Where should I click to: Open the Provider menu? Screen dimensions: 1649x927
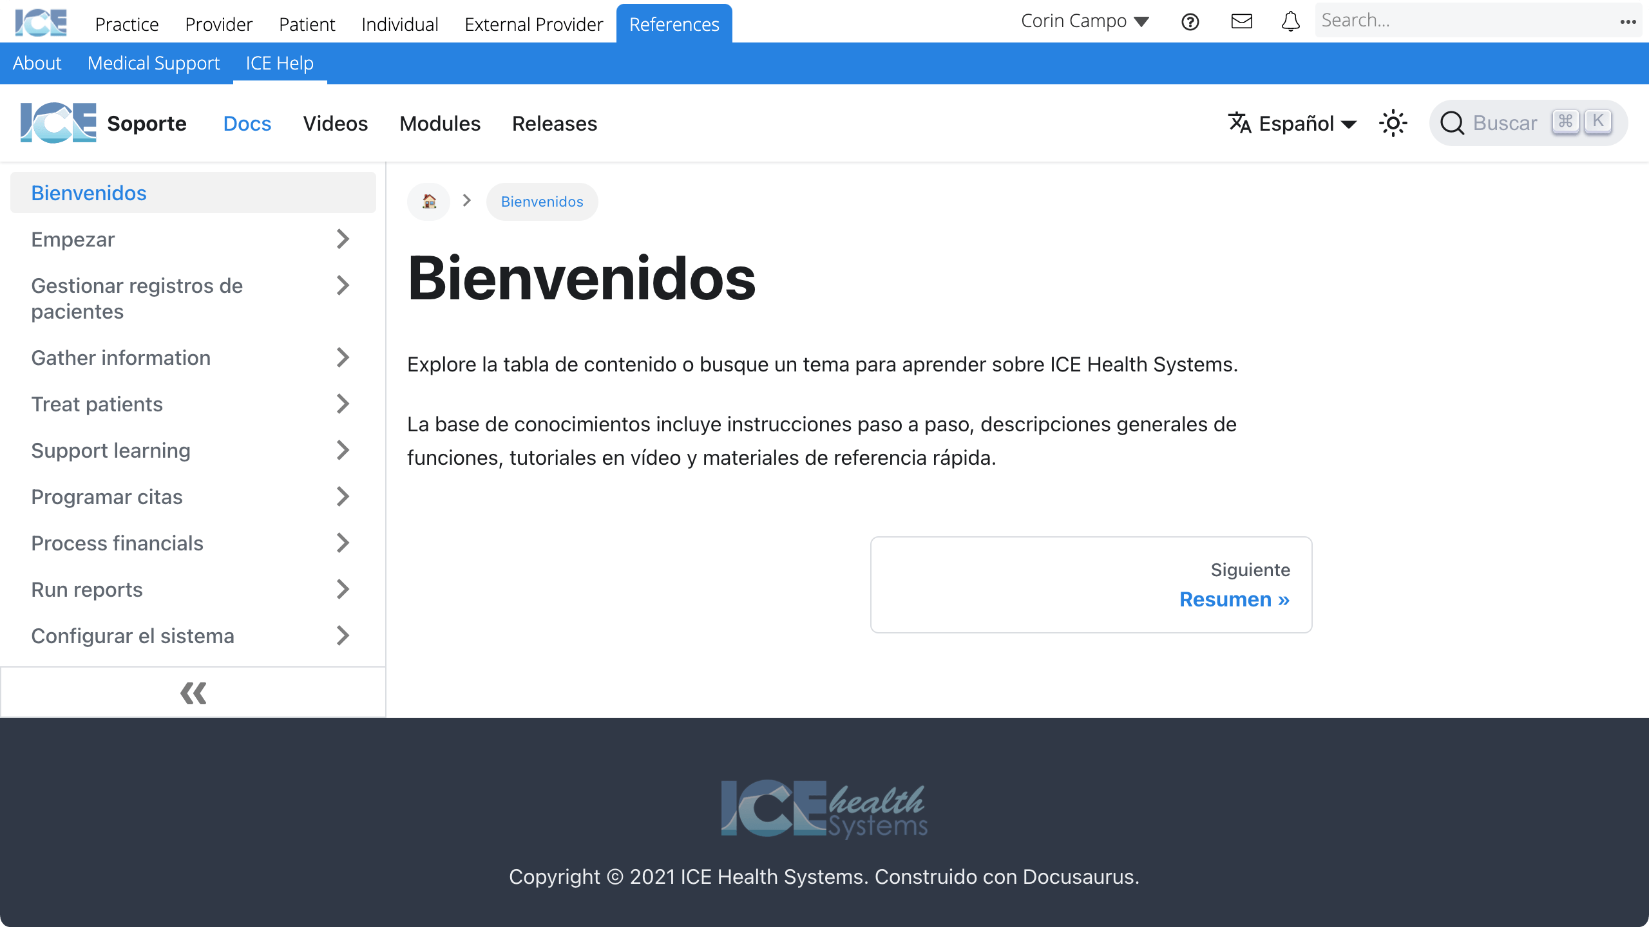pyautogui.click(x=218, y=24)
